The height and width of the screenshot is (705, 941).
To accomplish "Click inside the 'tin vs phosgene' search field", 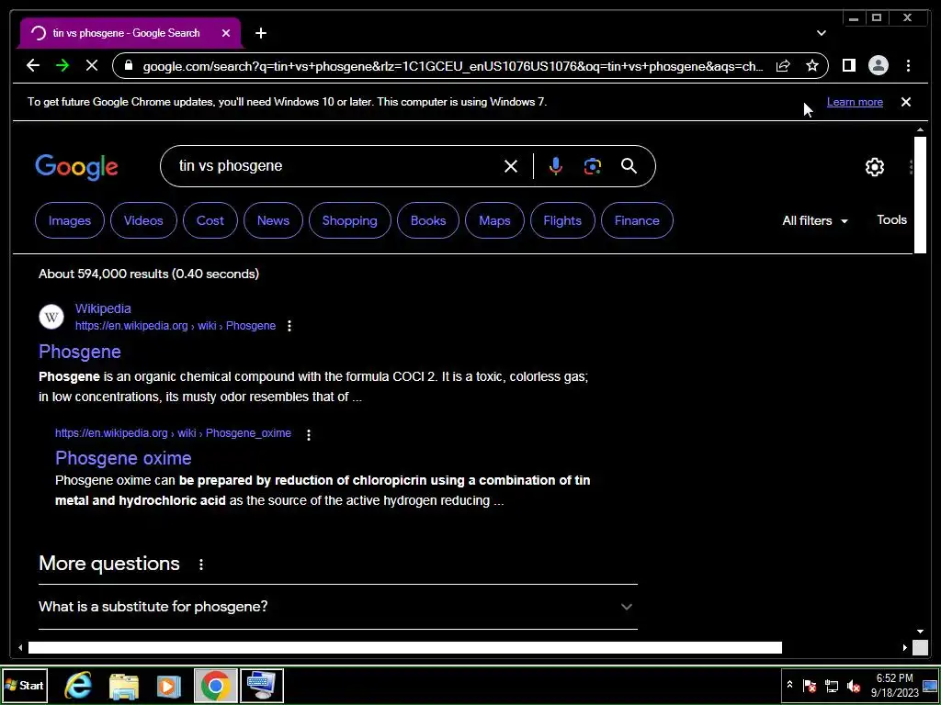I will [x=336, y=166].
